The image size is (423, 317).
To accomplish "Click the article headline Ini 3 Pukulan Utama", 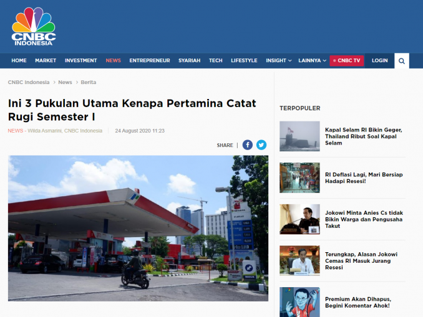I will pyautogui.click(x=132, y=110).
